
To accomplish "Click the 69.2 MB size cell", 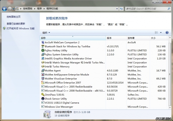I will (161, 79).
